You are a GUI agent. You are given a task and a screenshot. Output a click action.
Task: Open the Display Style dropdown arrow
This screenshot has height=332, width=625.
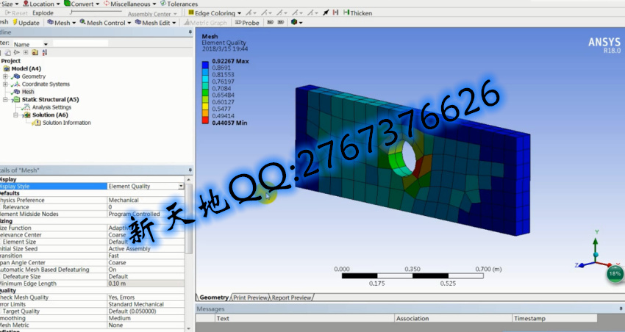pyautogui.click(x=182, y=187)
